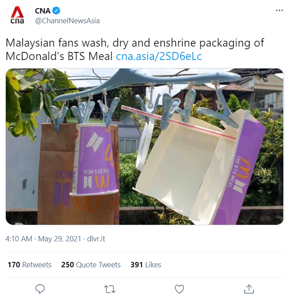290x300 pixels.
Task: Click the tweet text about Malaysian fans
Action: (x=135, y=49)
